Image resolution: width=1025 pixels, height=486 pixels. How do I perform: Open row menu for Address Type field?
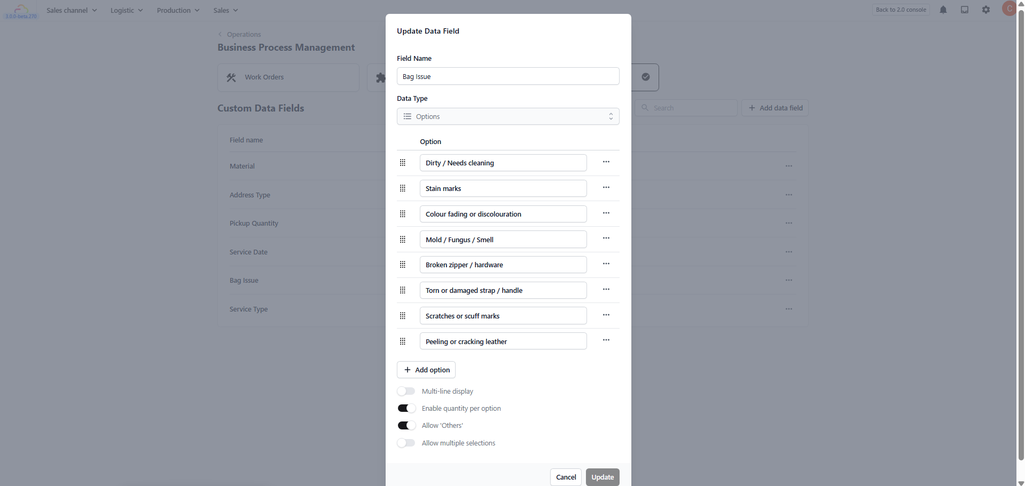[x=789, y=195]
